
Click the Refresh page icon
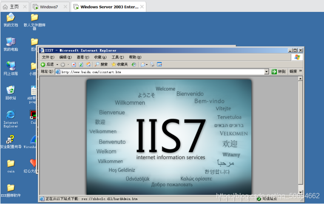81,65
